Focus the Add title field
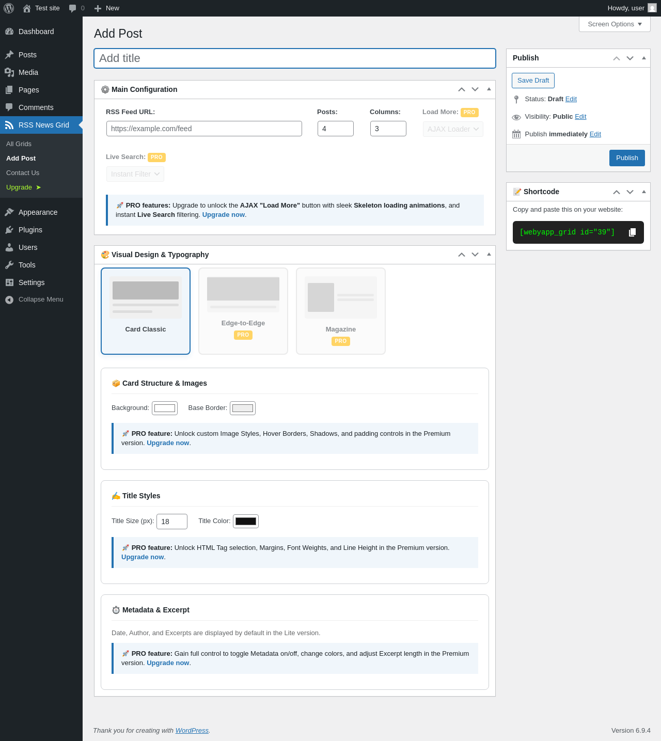Viewport: 661px width, 741px height. pos(295,58)
